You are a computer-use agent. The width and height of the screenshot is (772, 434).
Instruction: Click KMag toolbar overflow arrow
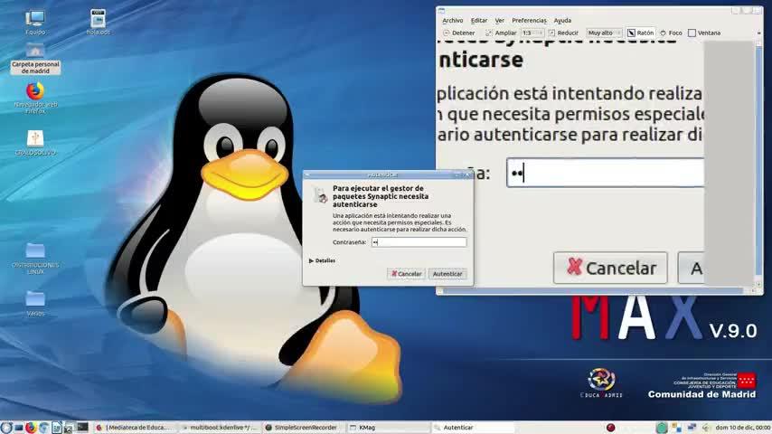click(x=758, y=33)
